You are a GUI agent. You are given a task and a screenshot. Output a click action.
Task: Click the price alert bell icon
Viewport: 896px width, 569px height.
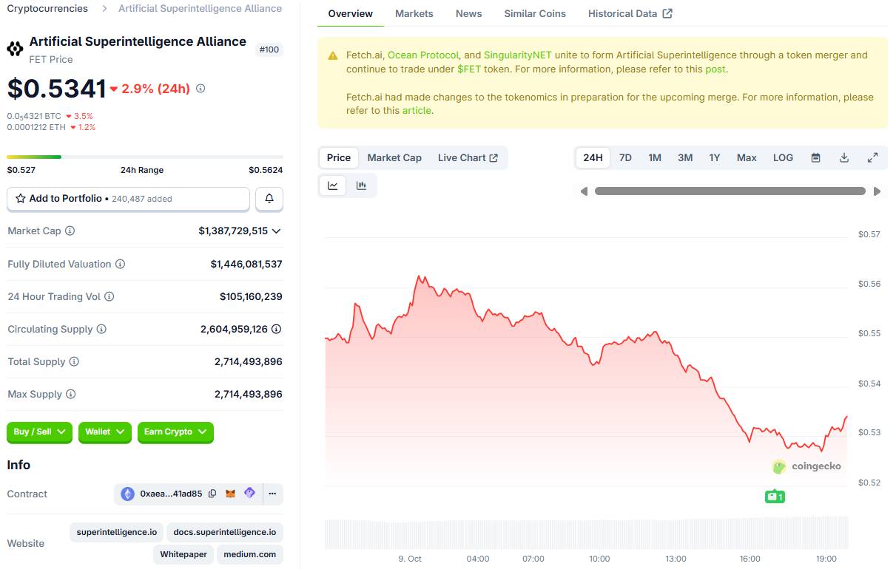coord(269,199)
